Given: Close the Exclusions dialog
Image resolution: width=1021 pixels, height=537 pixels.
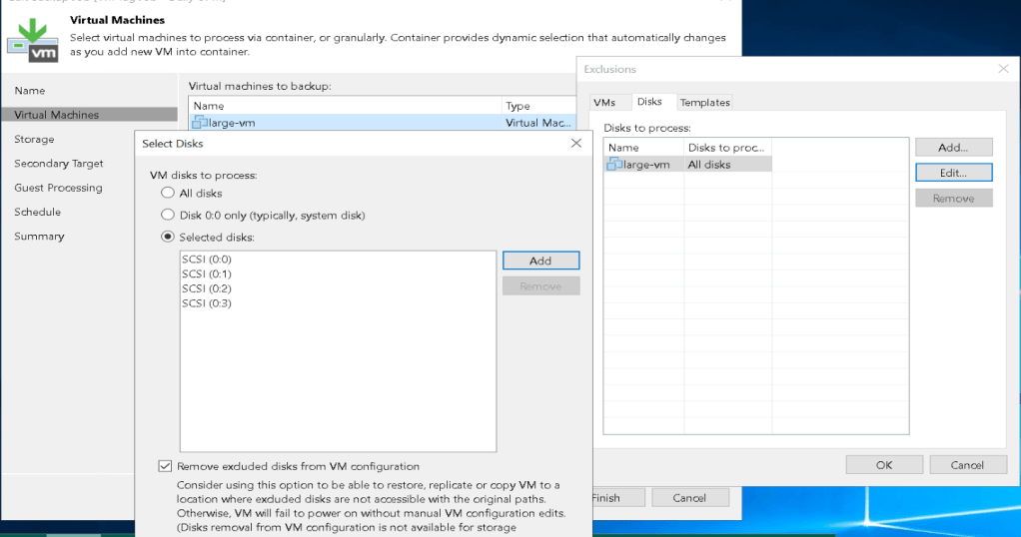Looking at the screenshot, I should pyautogui.click(x=1003, y=69).
